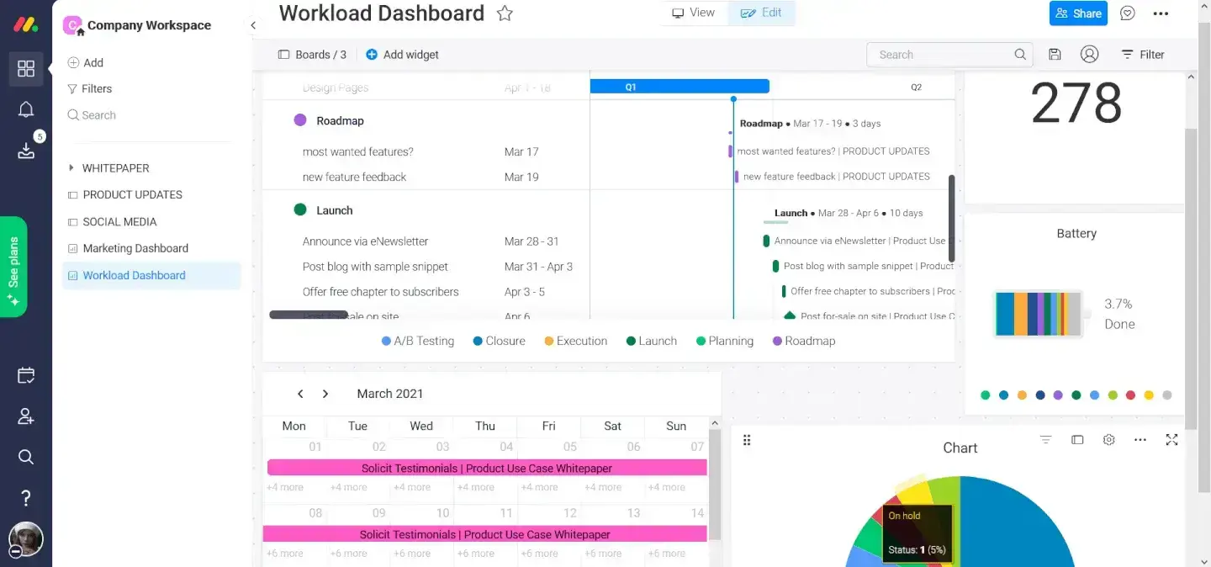Click the Share button
The image size is (1211, 567).
(x=1078, y=13)
